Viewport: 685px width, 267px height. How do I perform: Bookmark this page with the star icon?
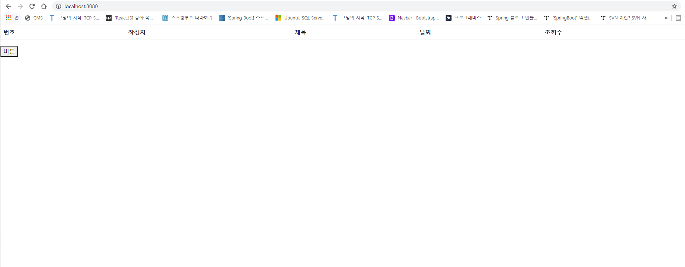[674, 6]
